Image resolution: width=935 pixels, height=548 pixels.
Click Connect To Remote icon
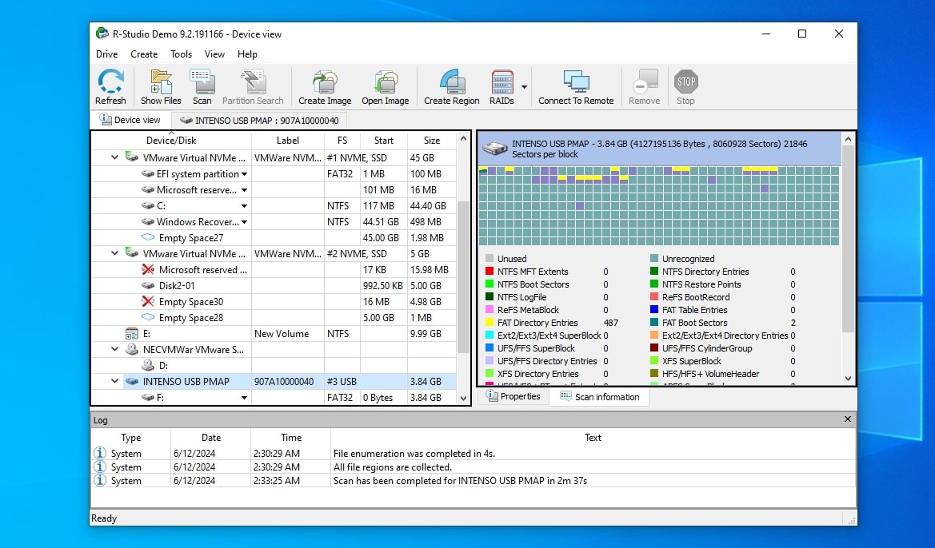tap(576, 81)
